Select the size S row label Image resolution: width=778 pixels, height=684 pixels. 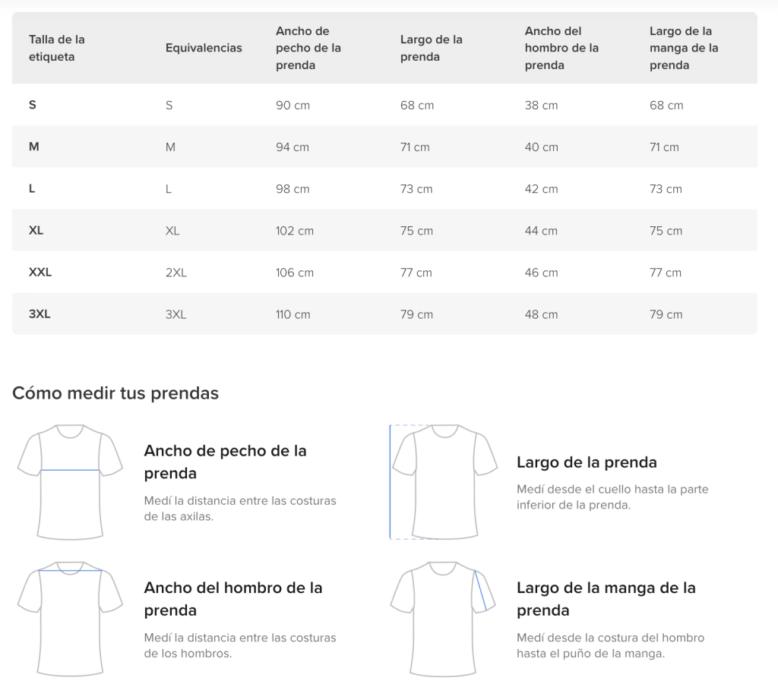[33, 105]
